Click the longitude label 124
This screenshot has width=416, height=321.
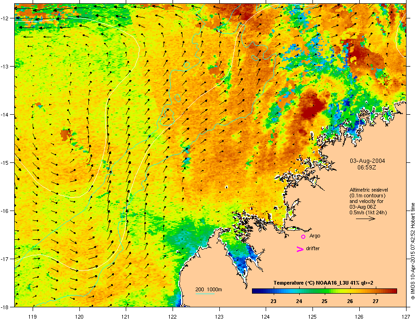[x=266, y=316]
